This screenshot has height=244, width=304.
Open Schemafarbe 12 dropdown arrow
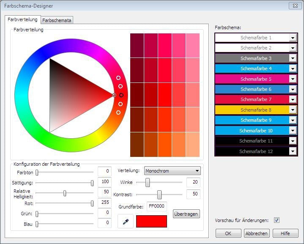click(x=293, y=151)
